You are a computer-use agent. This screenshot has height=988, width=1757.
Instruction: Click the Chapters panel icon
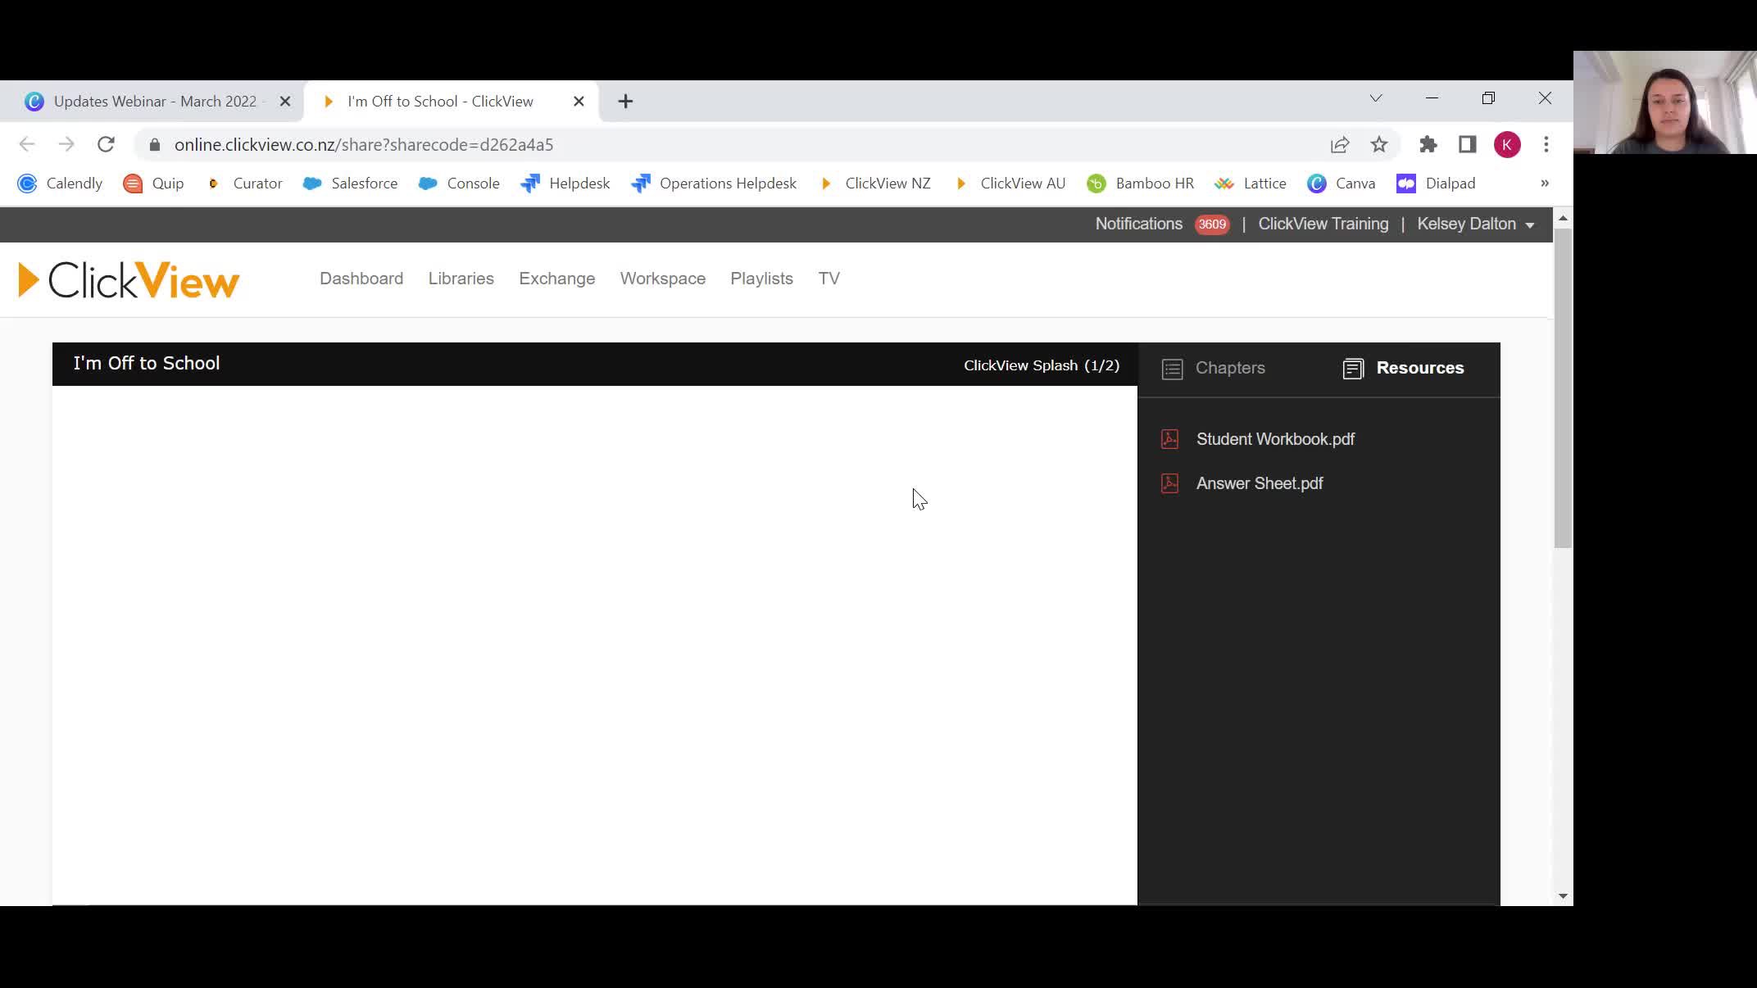[x=1172, y=369]
